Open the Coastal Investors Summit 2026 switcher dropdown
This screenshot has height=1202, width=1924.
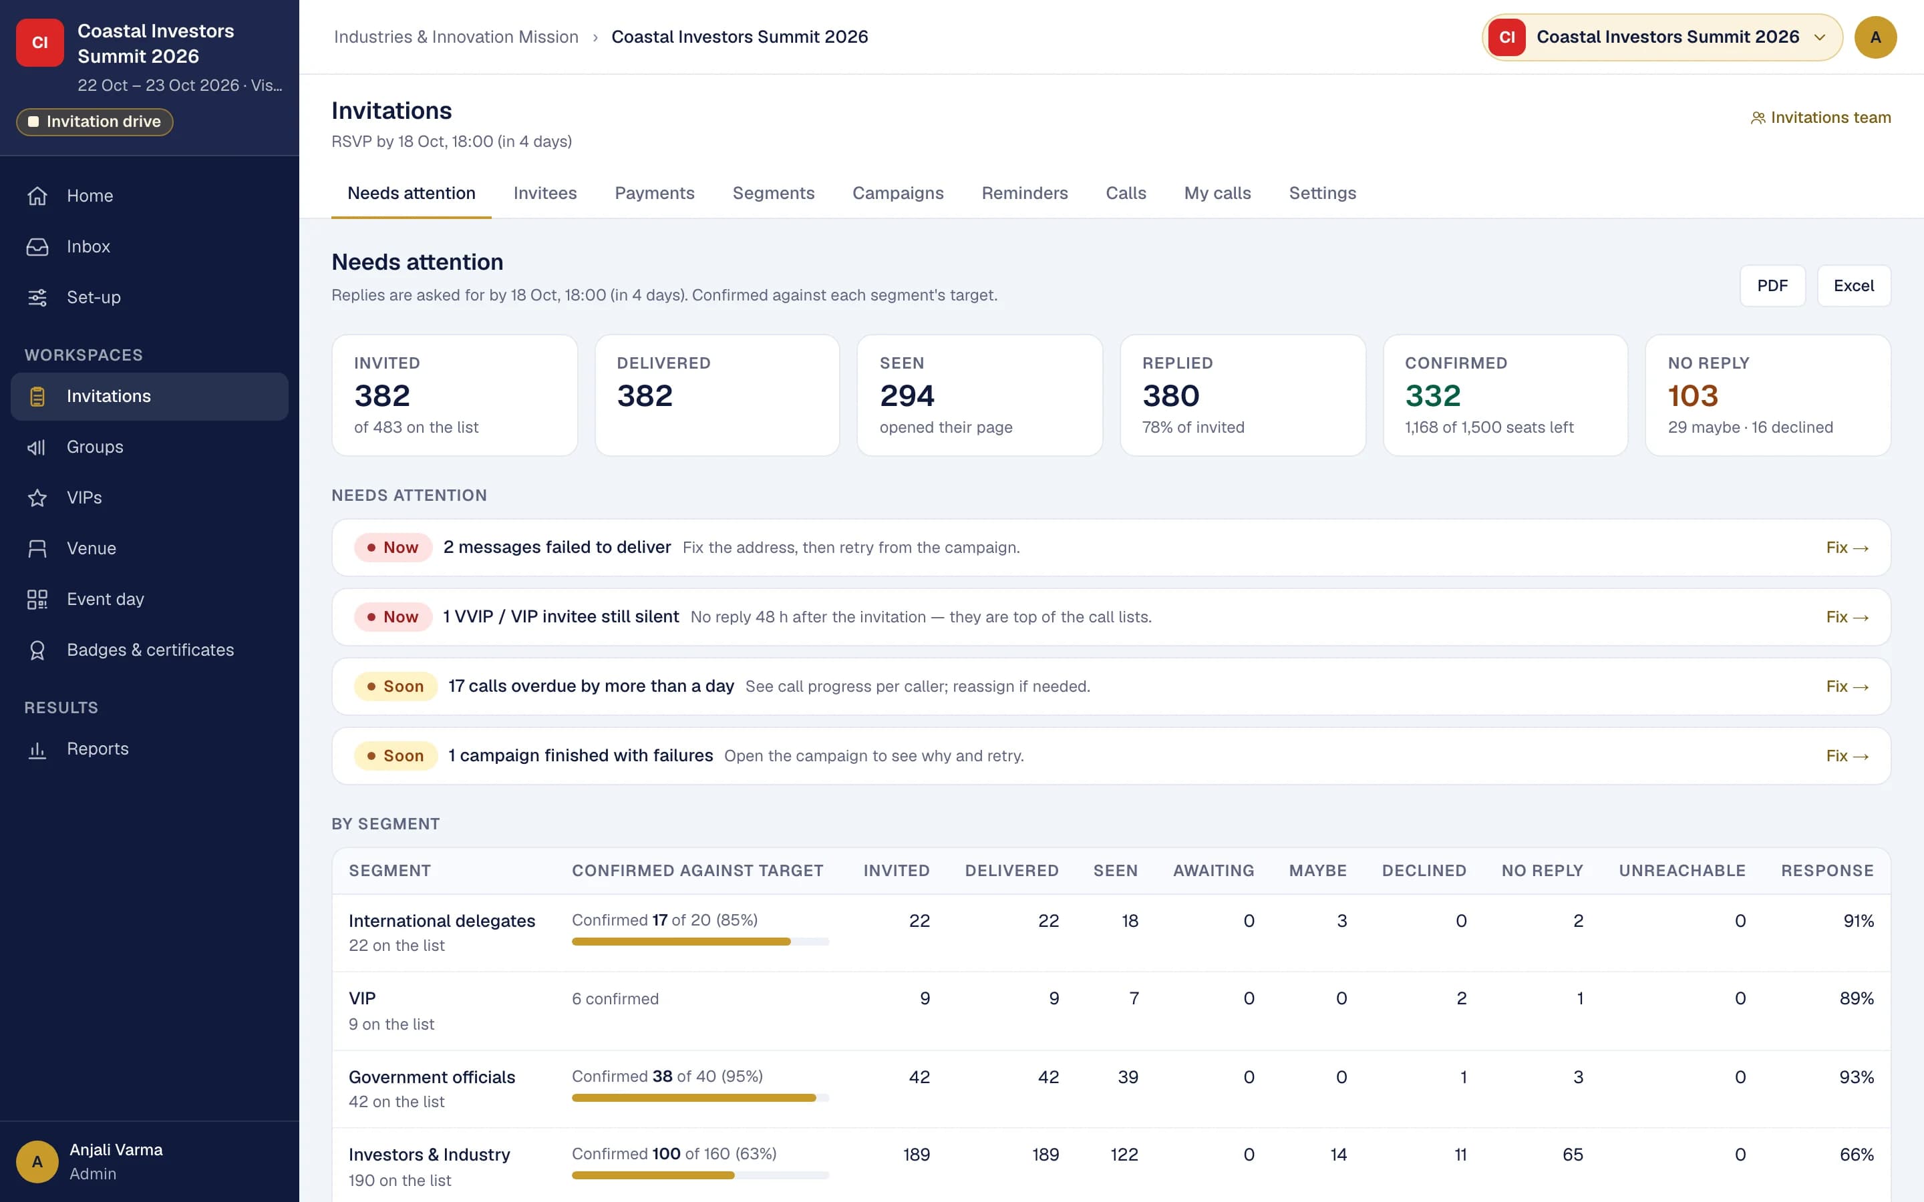point(1661,37)
